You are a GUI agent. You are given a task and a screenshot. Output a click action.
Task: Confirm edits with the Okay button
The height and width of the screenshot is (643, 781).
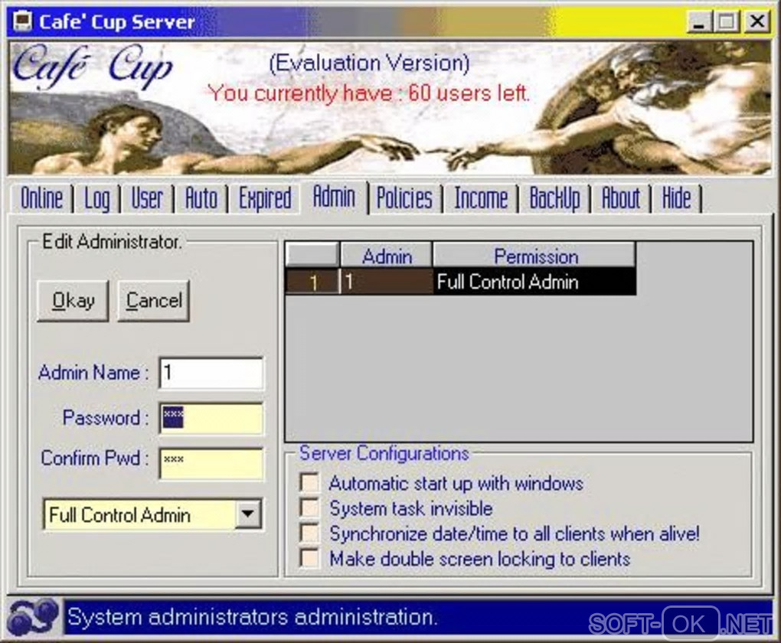(x=73, y=301)
